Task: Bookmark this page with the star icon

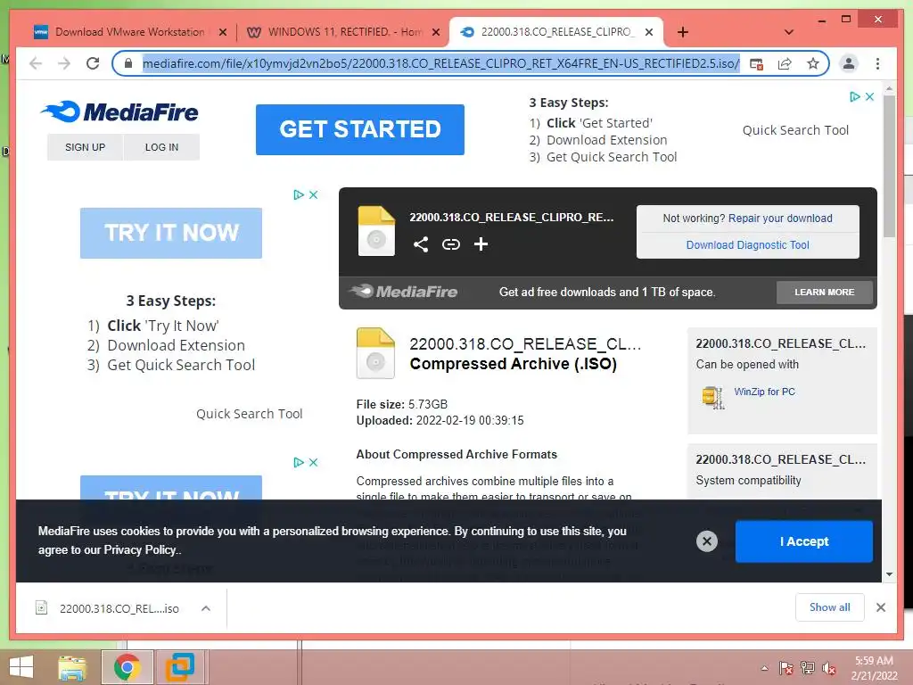Action: [813, 63]
